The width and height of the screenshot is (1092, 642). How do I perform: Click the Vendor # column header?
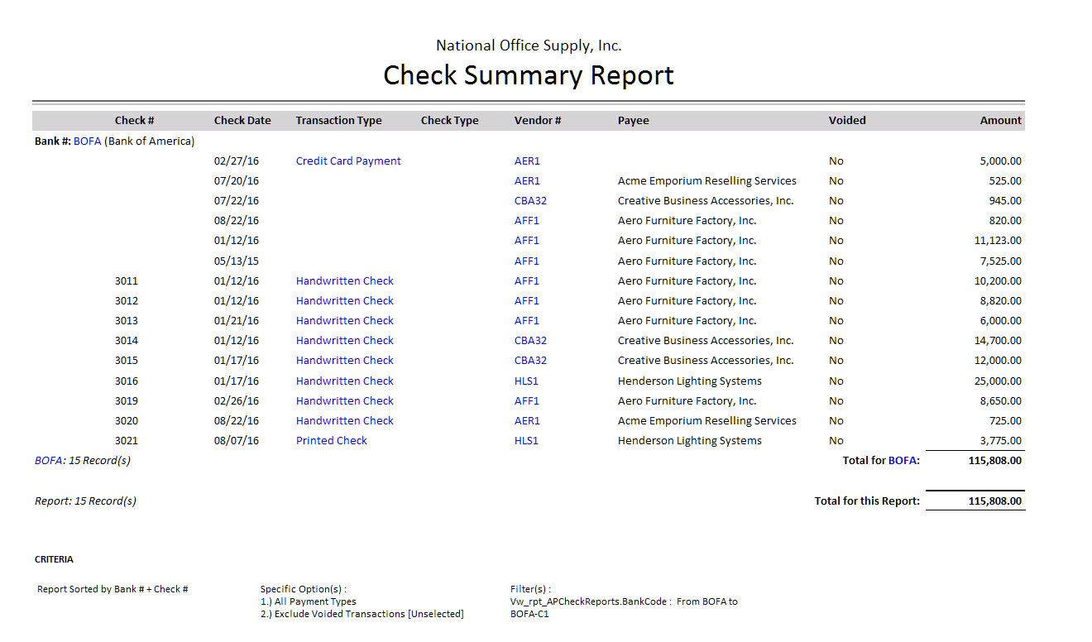(x=538, y=121)
